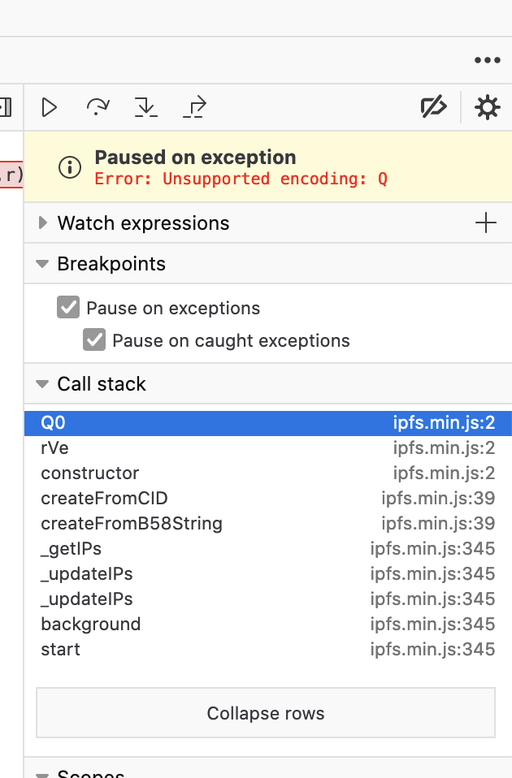Click the Step out icon

click(195, 107)
